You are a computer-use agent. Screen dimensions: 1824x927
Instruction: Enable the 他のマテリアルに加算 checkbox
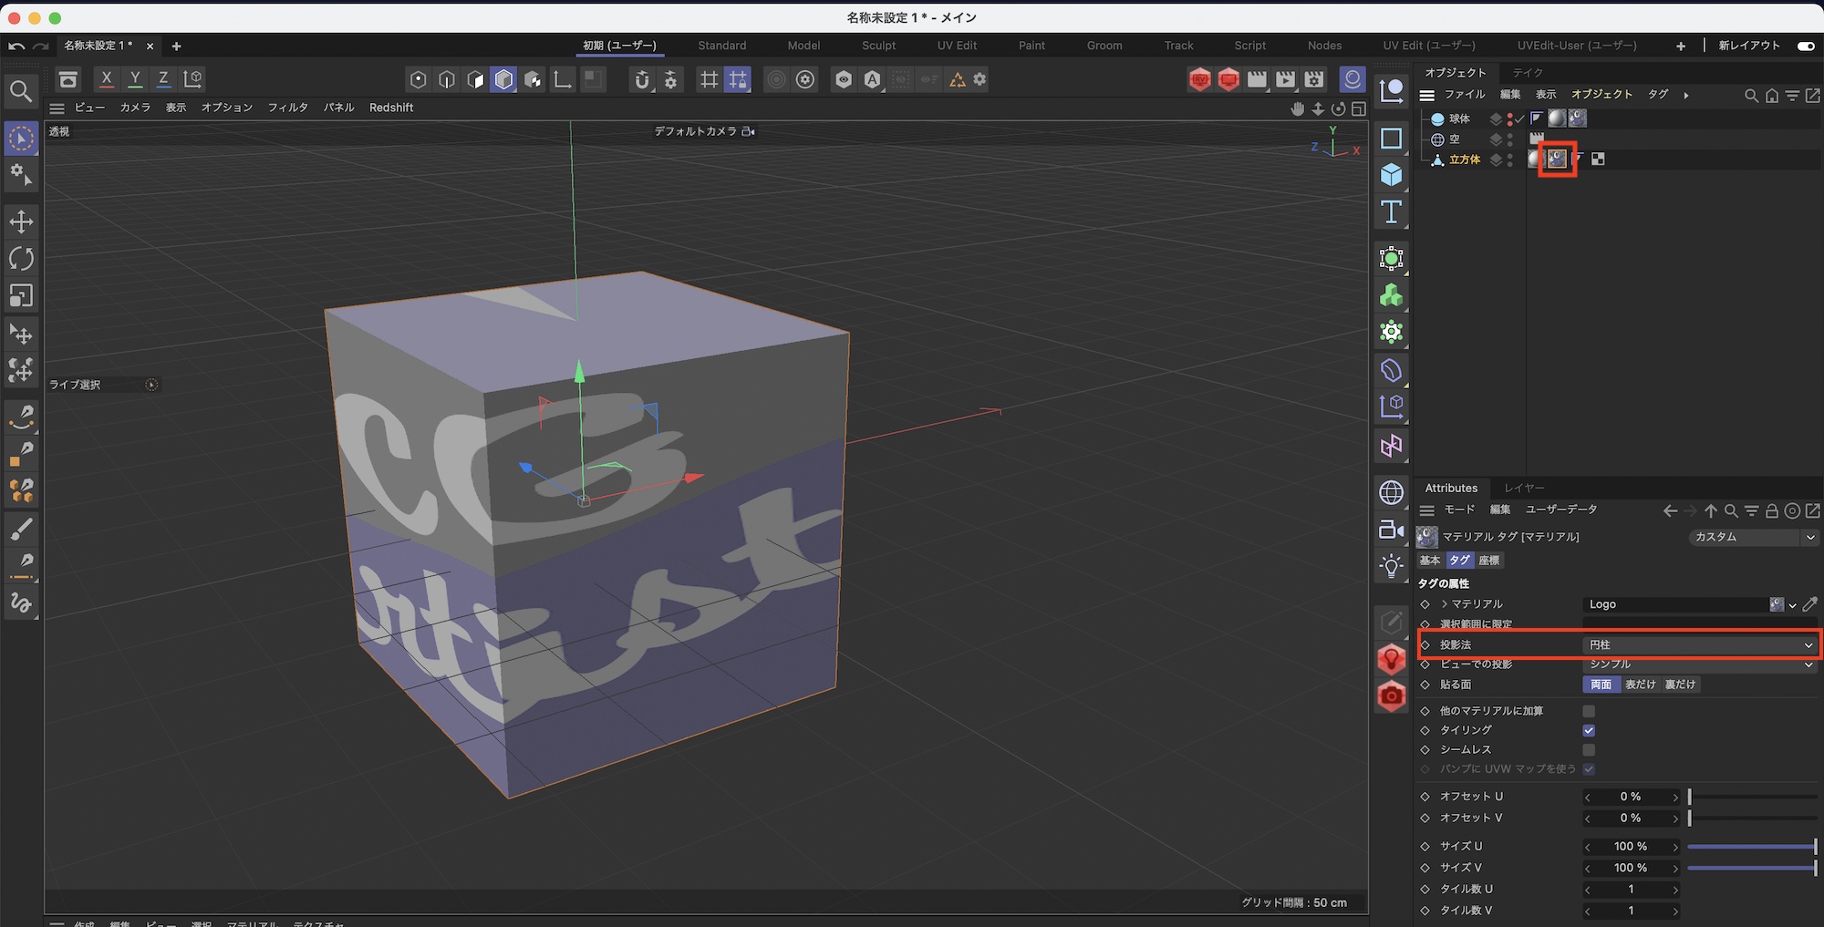click(1589, 711)
